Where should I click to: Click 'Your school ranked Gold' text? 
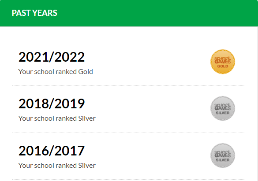56,72
